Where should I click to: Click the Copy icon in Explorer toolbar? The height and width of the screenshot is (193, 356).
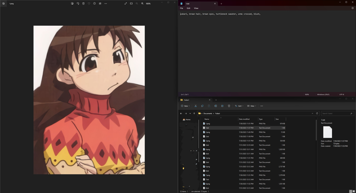tap(202, 106)
